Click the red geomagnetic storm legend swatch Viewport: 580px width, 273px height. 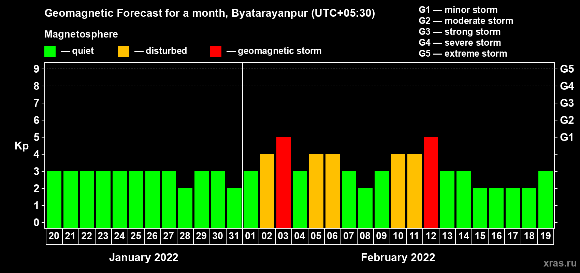(216, 52)
